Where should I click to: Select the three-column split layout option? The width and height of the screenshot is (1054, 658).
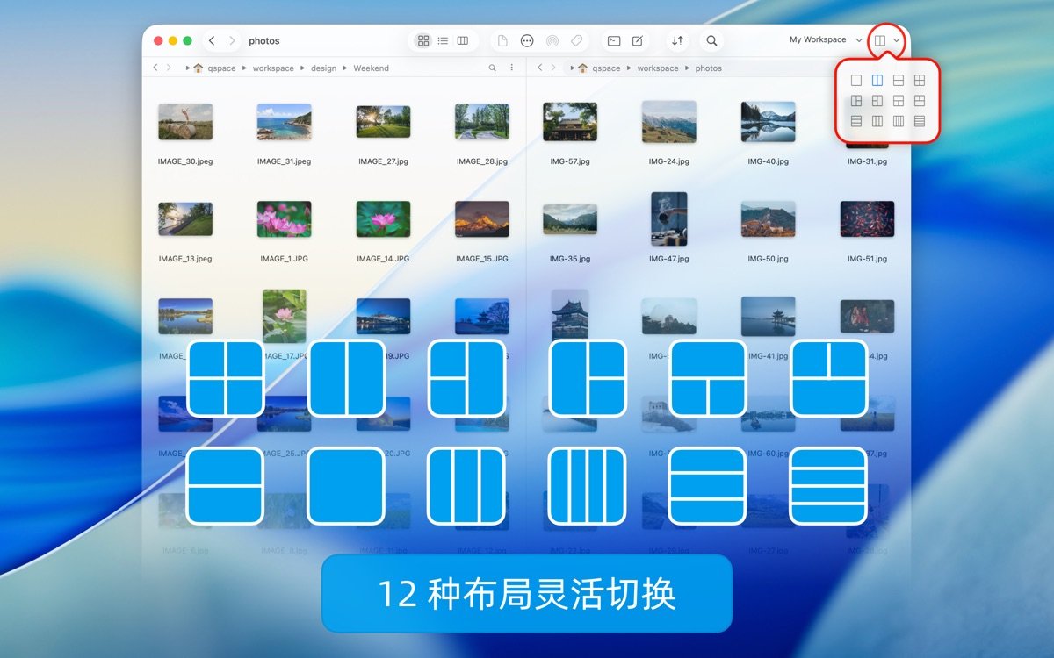pos(877,121)
